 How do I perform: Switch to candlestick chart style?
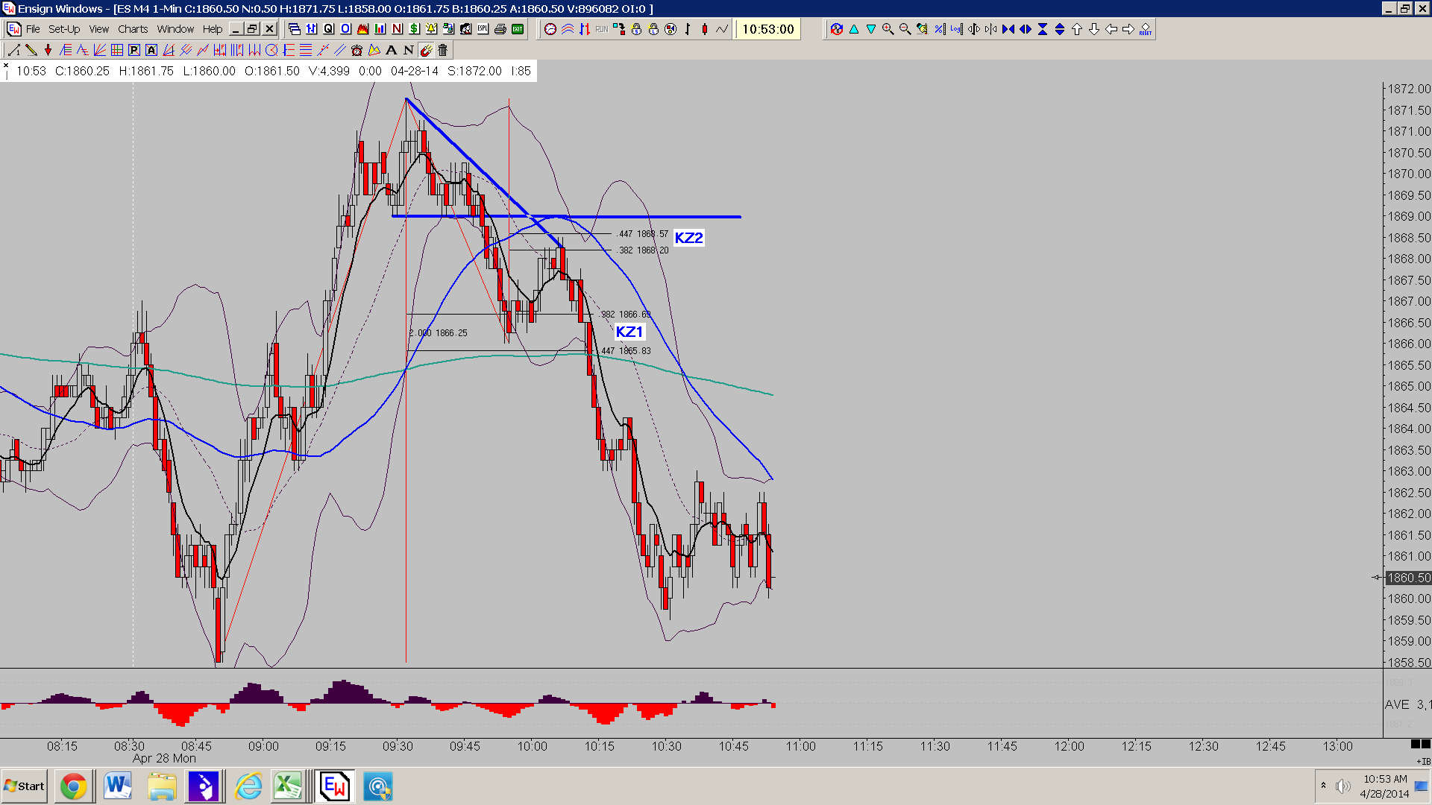point(705,29)
